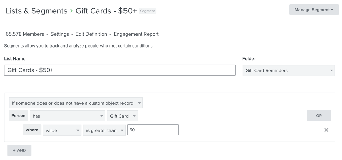Open the 65,578 Members tab

click(x=25, y=34)
